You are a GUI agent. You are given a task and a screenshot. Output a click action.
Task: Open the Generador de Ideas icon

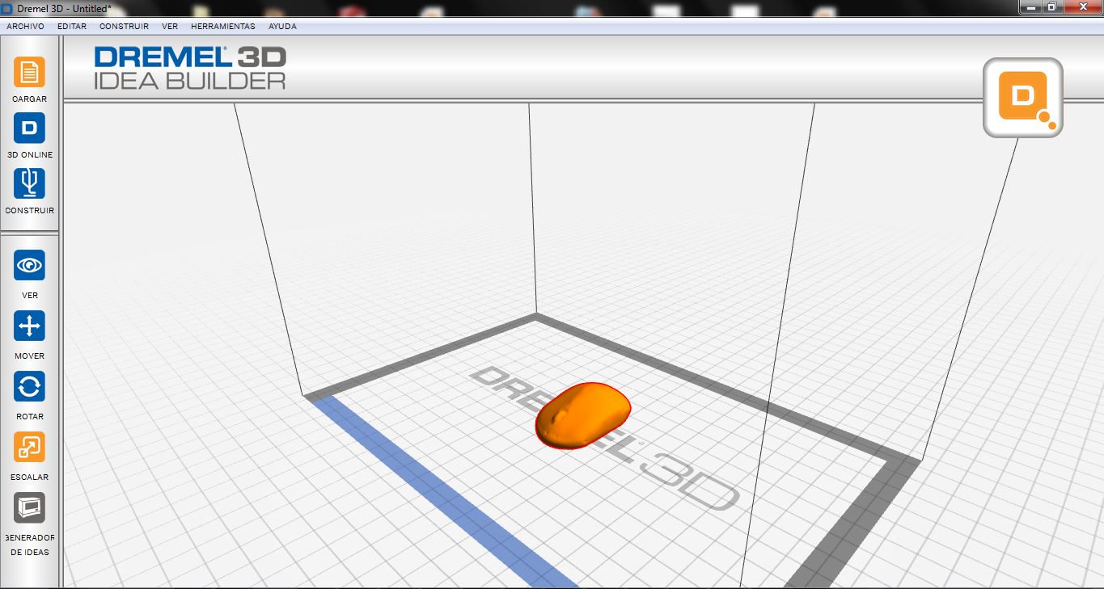tap(29, 507)
